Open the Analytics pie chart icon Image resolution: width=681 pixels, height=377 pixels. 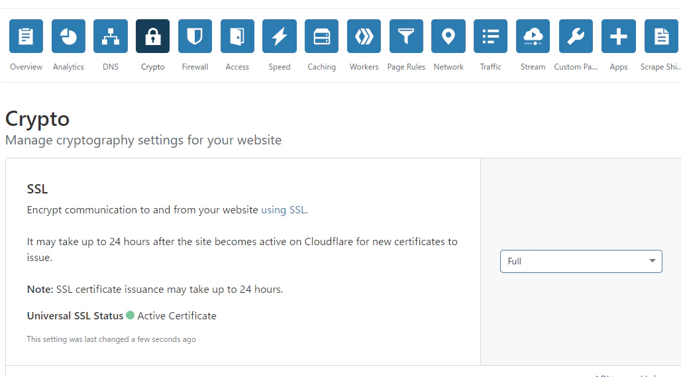(68, 36)
